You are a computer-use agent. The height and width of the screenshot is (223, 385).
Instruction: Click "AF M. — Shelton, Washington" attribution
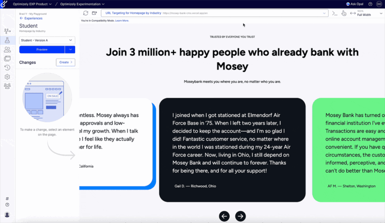(x=352, y=186)
